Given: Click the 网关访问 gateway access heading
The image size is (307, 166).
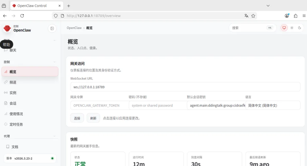Looking at the screenshot, I should (78, 63).
